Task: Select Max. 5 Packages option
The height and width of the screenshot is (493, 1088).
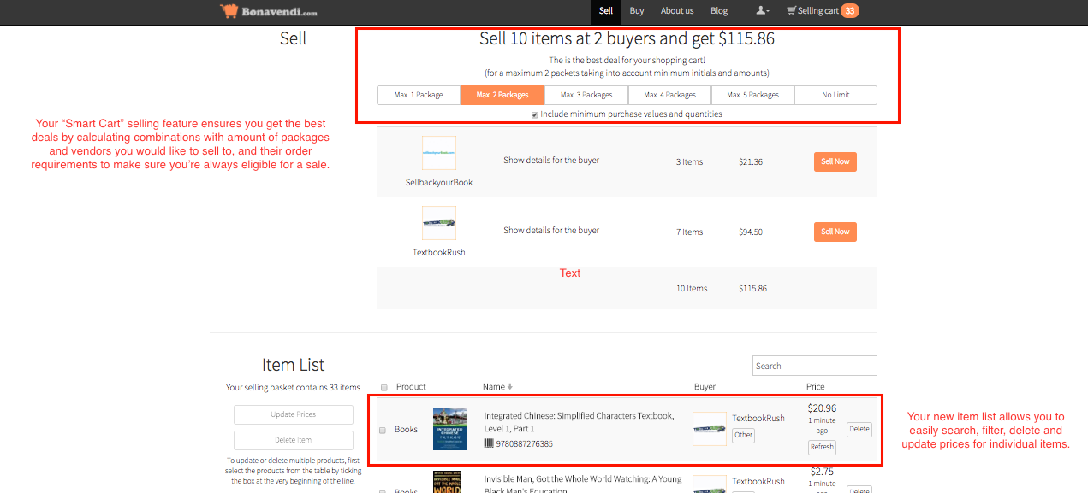Action: point(752,95)
